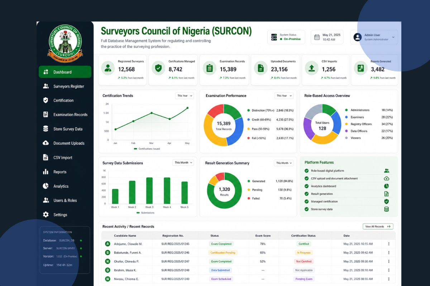This screenshot has height=286, width=430.
Task: Click the Candidate Name column header
Action: click(125, 236)
